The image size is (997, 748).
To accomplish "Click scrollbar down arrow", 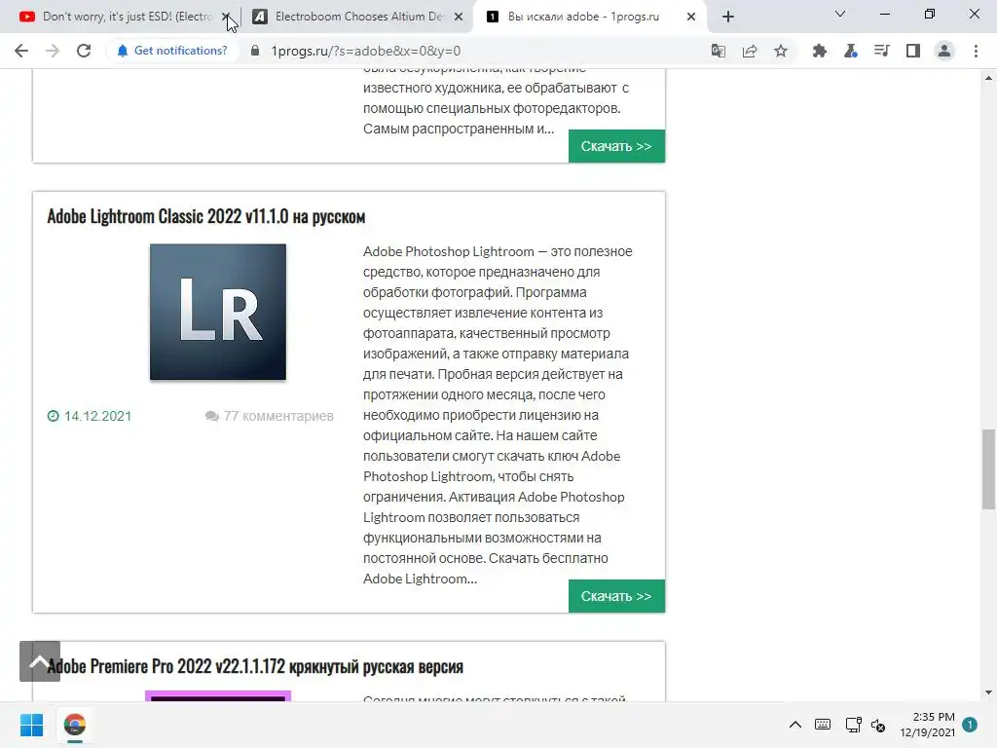I will point(988,692).
